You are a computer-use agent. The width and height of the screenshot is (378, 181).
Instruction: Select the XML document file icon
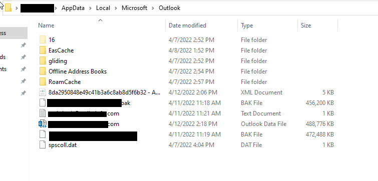(43, 92)
